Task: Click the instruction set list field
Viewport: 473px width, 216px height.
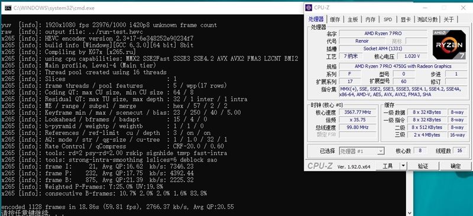Action: 403,92
